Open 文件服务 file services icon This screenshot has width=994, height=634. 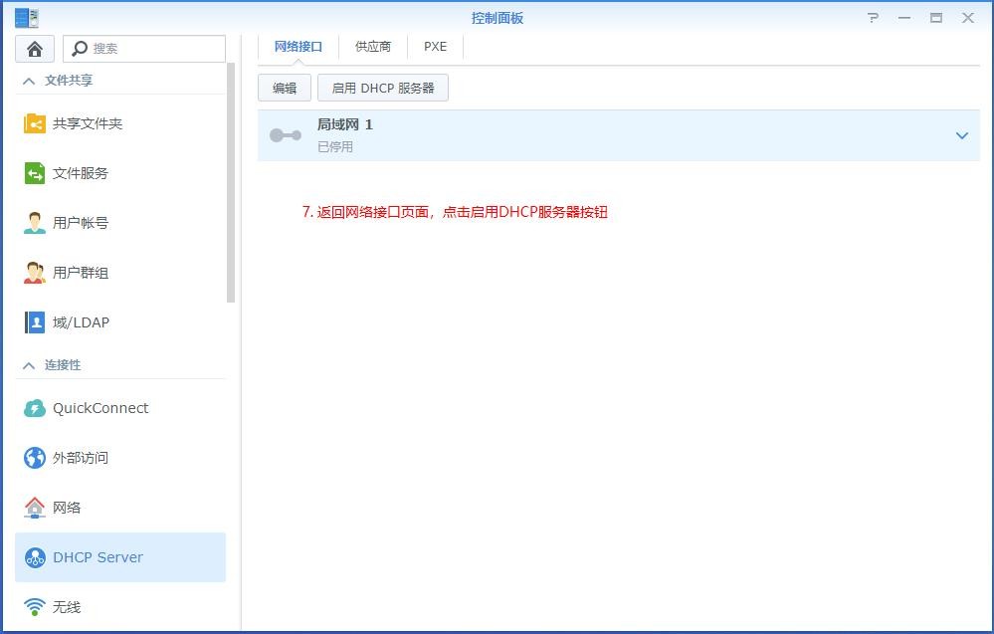pyautogui.click(x=35, y=173)
